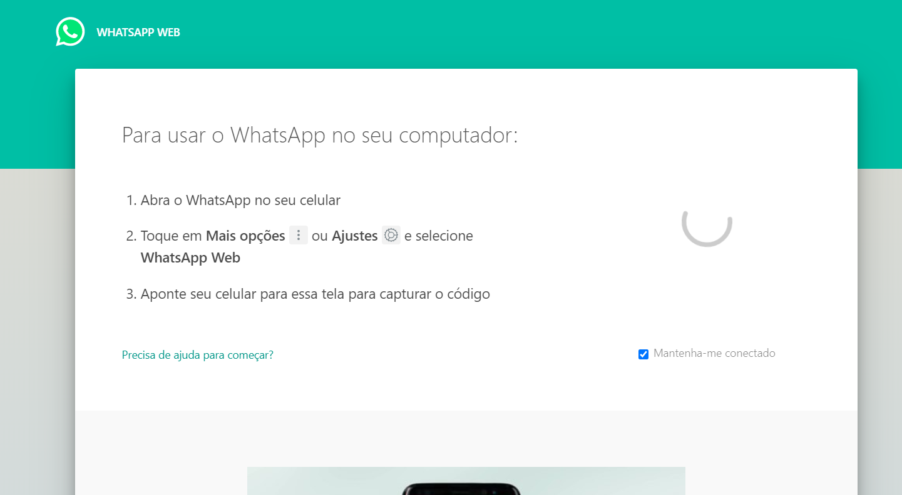Click the Ajustes gear icon
The height and width of the screenshot is (495, 902).
tap(391, 235)
